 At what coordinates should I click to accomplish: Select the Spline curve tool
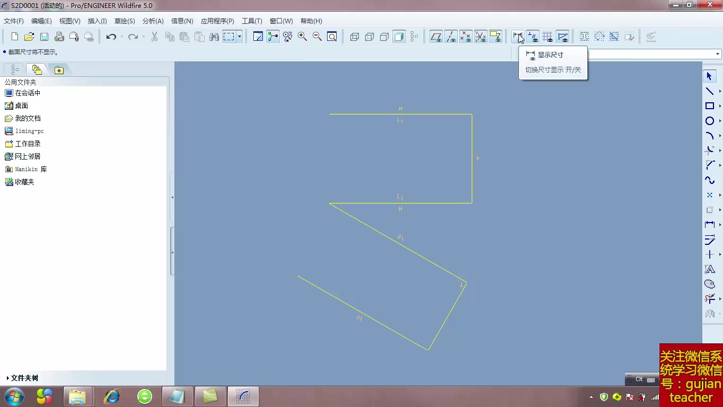[710, 180]
